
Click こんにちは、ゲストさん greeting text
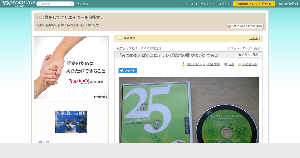[x=199, y=4]
